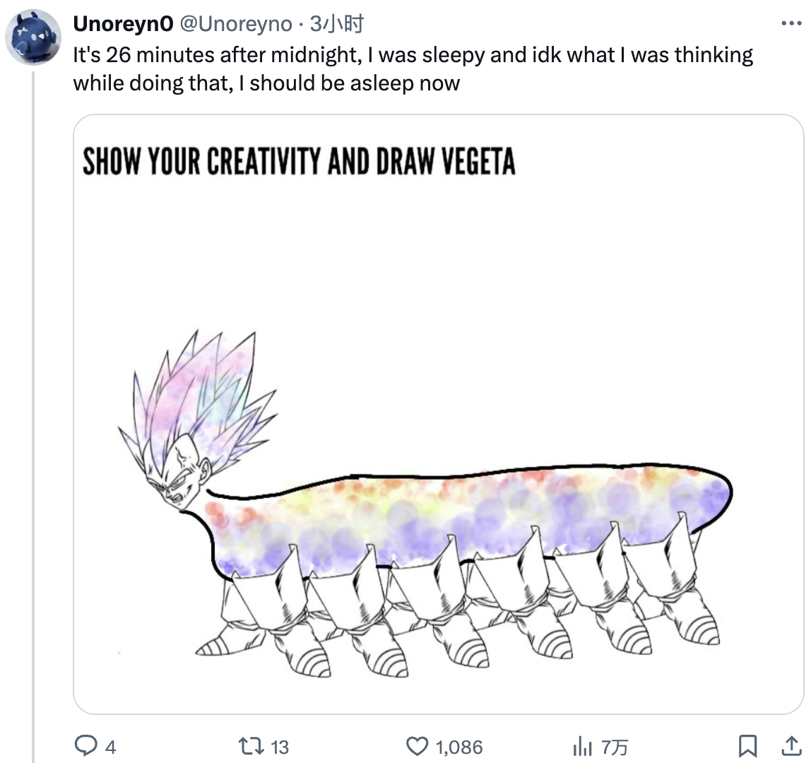Open the reply speech bubble icon
Image resolution: width=811 pixels, height=763 pixels.
coord(86,745)
